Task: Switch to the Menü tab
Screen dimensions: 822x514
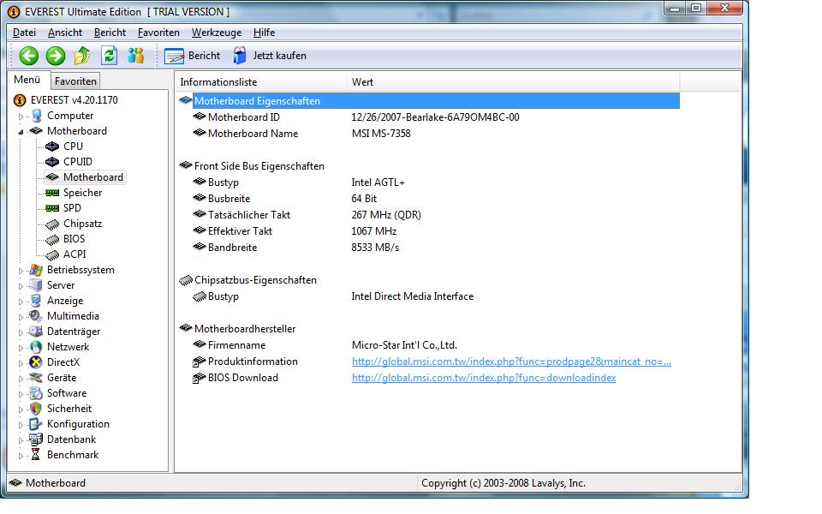Action: [x=27, y=80]
